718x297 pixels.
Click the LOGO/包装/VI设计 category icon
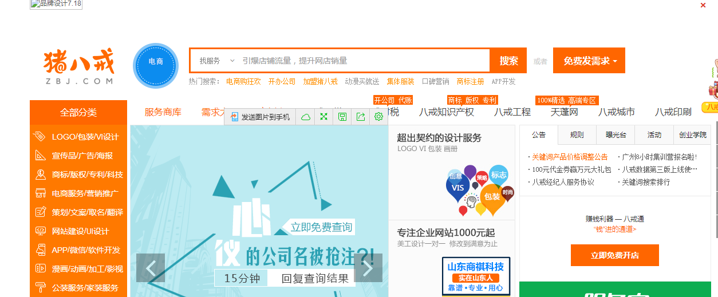(x=40, y=137)
